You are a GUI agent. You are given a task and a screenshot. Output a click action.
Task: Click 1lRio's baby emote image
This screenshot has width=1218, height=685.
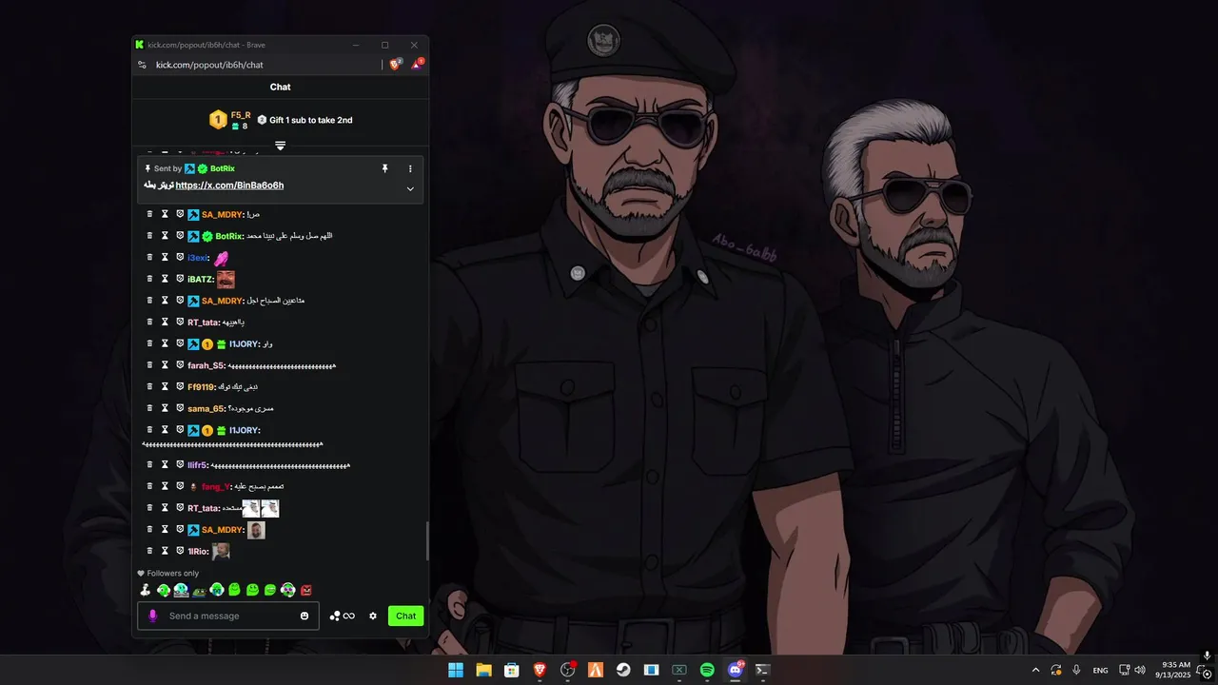tap(221, 551)
